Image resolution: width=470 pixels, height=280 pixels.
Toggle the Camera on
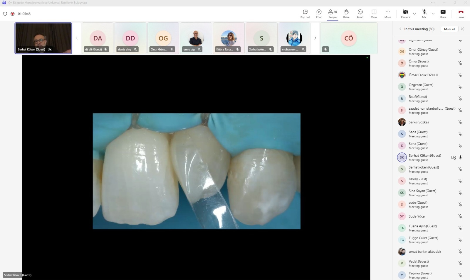(405, 13)
